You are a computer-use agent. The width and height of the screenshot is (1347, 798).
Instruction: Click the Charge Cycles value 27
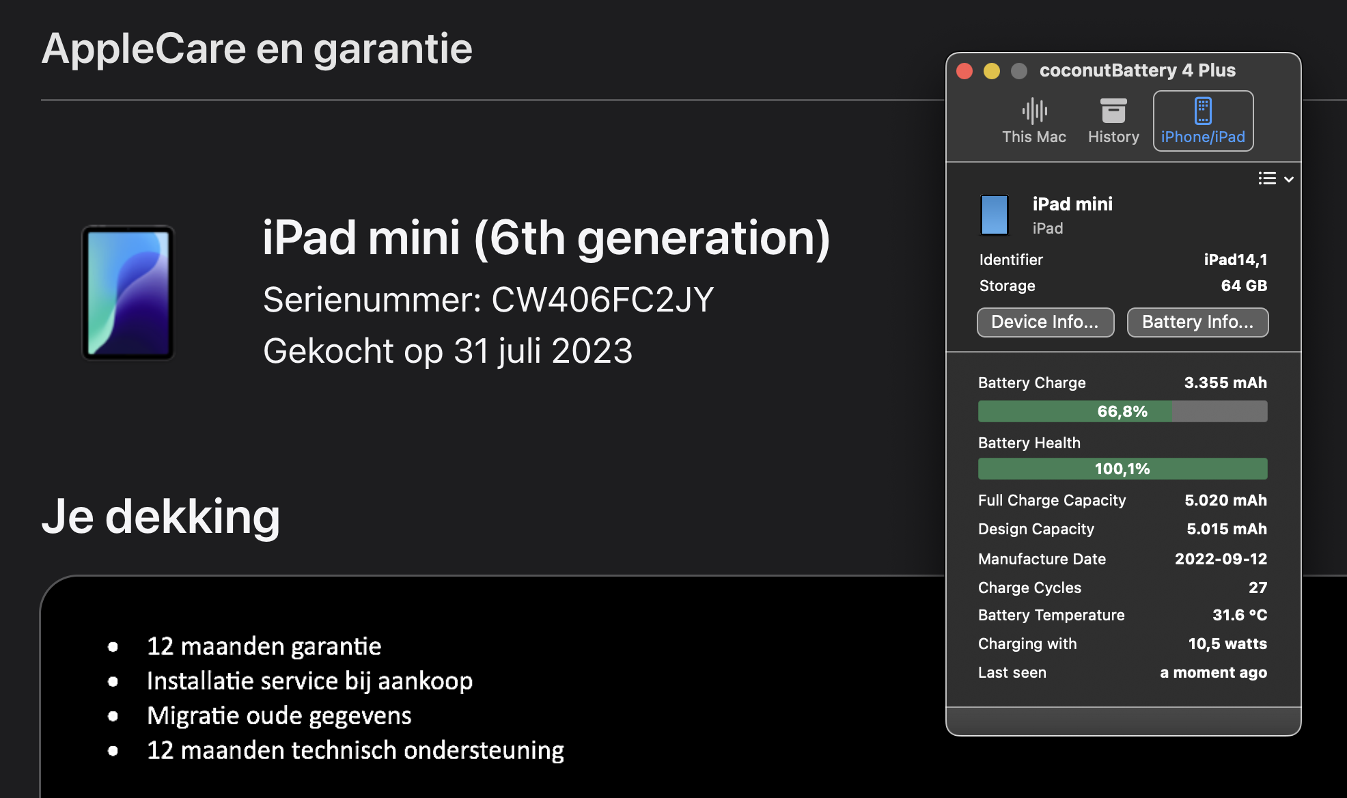(1258, 588)
